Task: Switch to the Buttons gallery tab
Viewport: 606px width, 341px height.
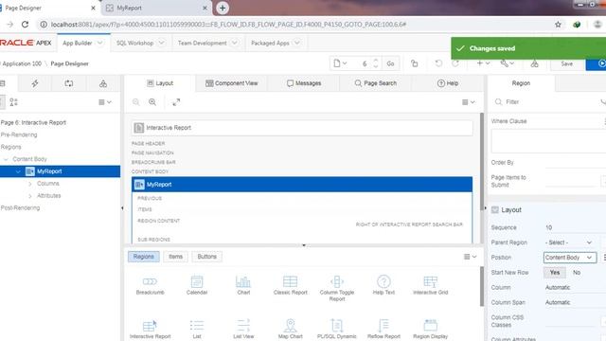Action: click(206, 257)
